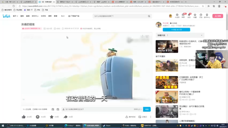This screenshot has height=128, width=228.
Task: Click 发消息 next to uploader name
Action: pos(174,23)
